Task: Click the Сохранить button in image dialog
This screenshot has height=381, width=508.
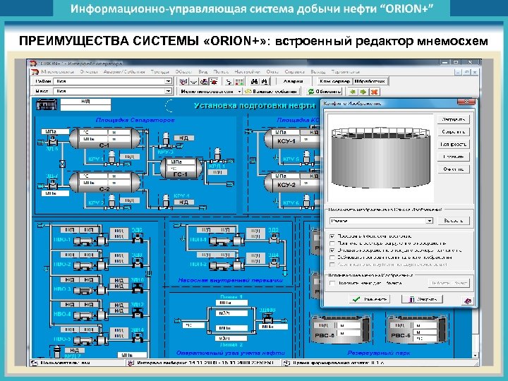Action: click(x=453, y=132)
